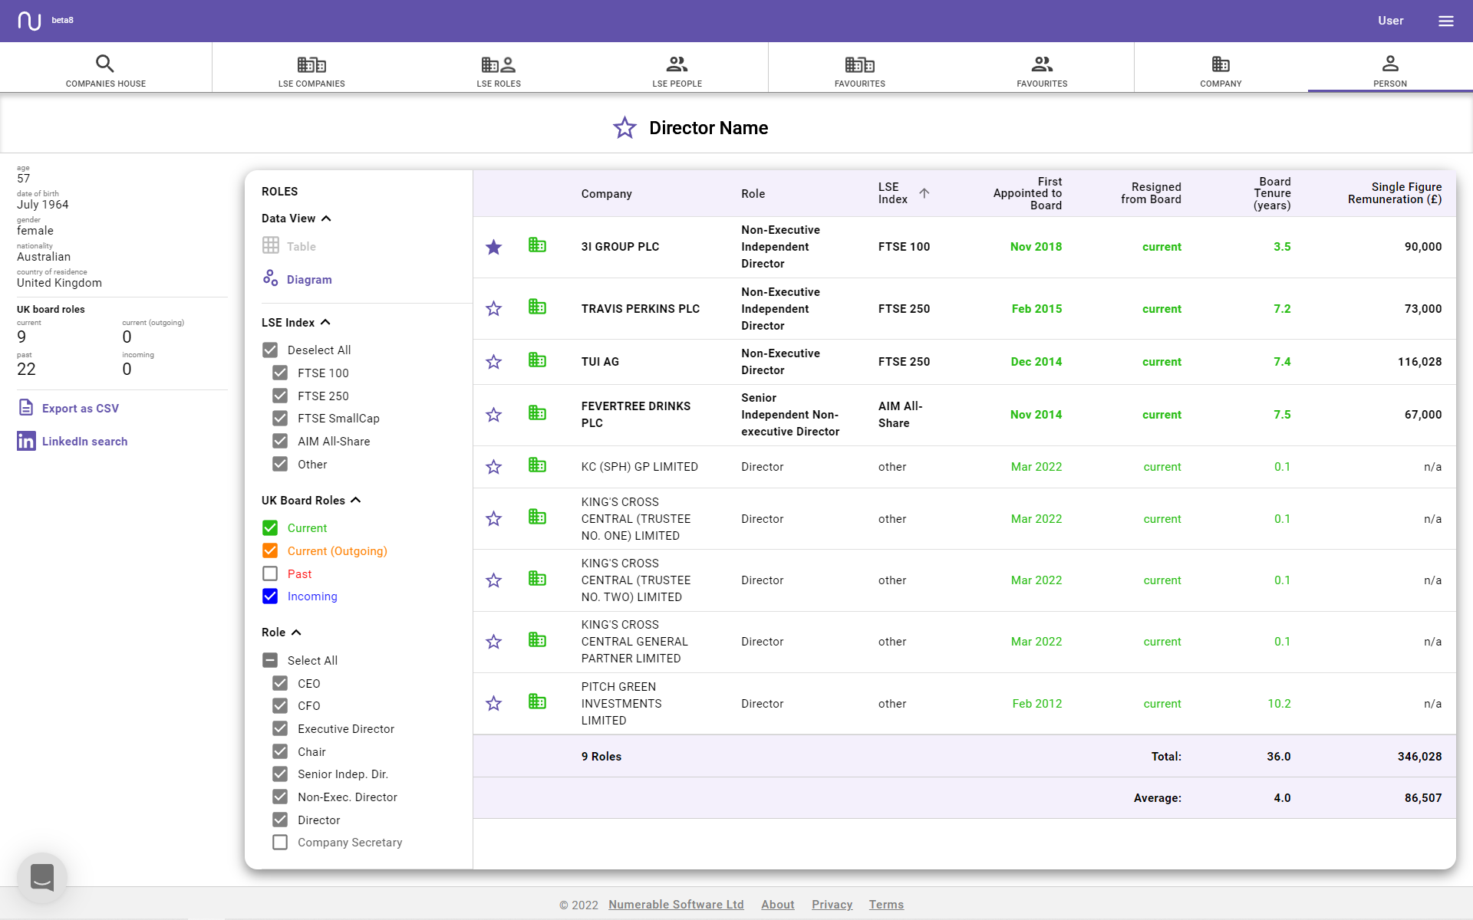Uncheck the CEO role filter
1473x920 pixels.
pyautogui.click(x=280, y=684)
